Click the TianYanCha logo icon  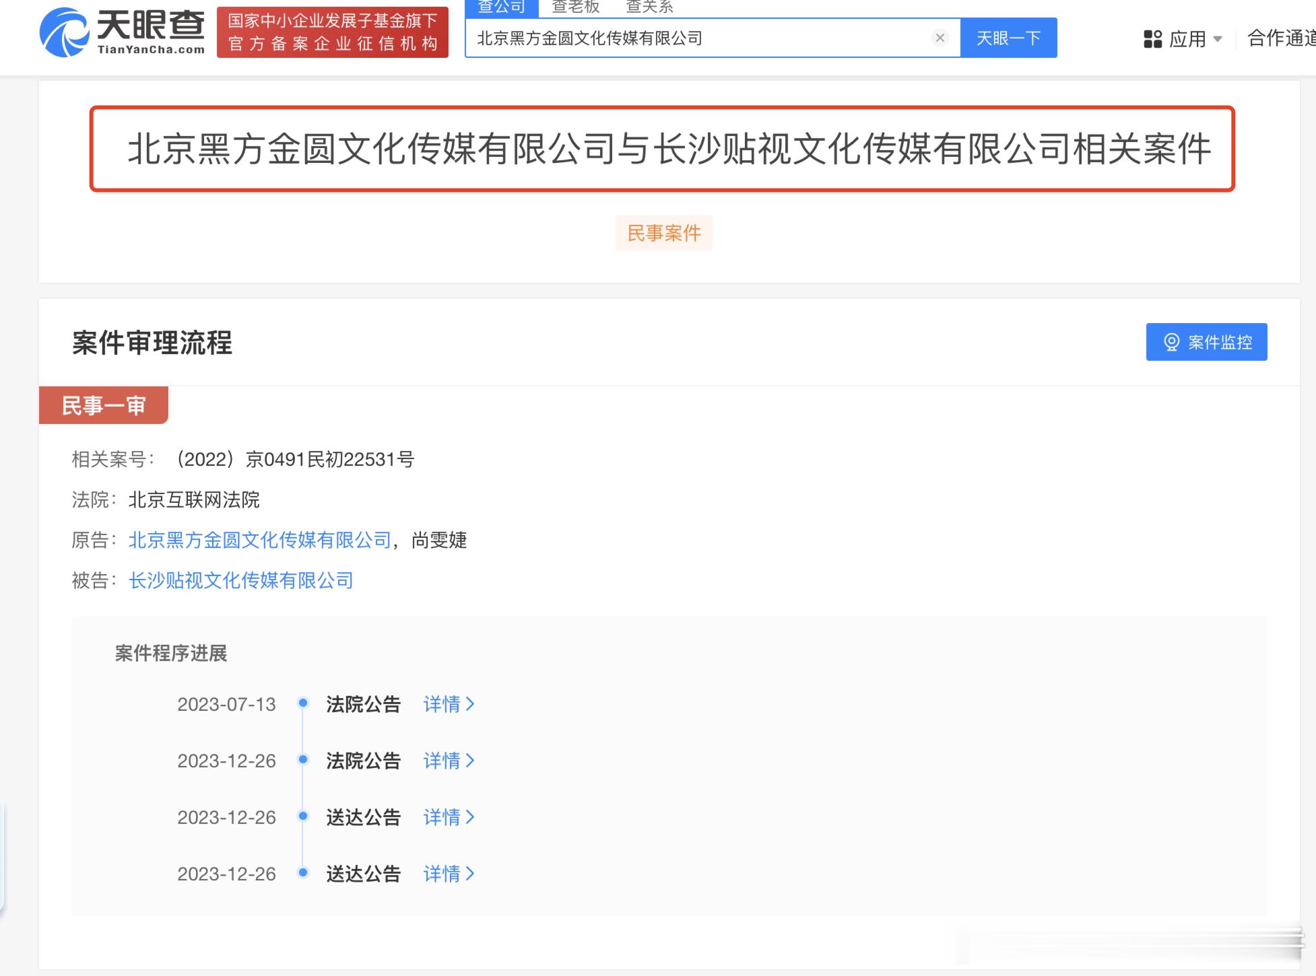point(64,32)
